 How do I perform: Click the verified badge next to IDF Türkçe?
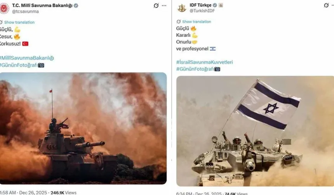[215, 5]
